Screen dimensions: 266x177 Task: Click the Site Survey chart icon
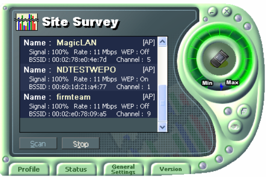point(27,22)
